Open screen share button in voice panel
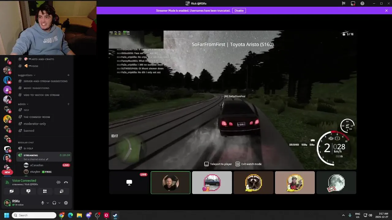392x220 pixels. (x=28, y=191)
